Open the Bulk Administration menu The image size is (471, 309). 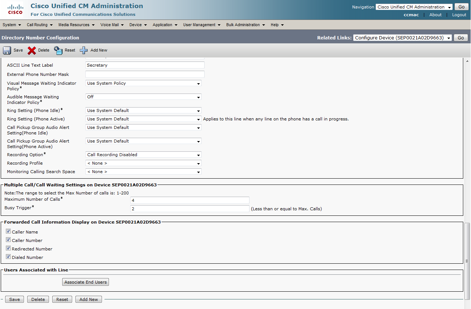click(x=245, y=25)
